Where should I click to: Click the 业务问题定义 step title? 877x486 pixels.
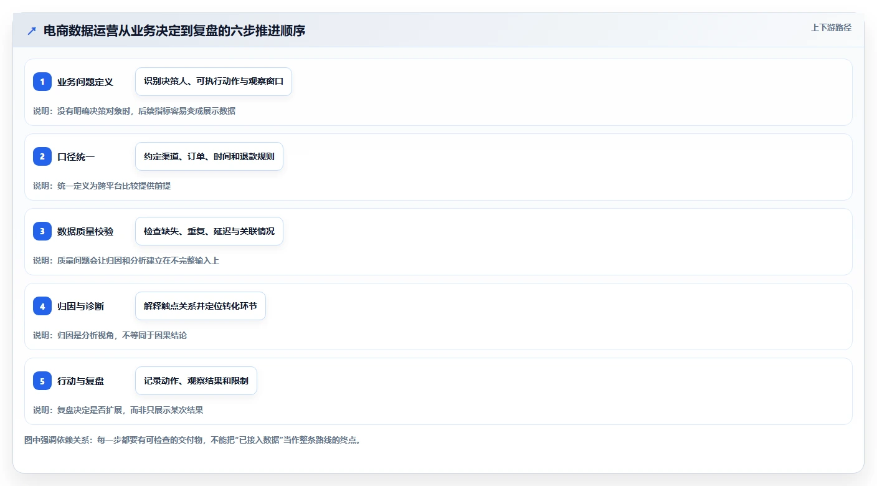85,82
